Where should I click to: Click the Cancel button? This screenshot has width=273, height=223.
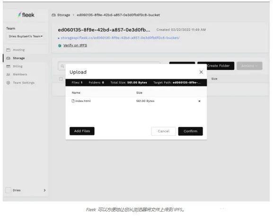[x=164, y=131]
